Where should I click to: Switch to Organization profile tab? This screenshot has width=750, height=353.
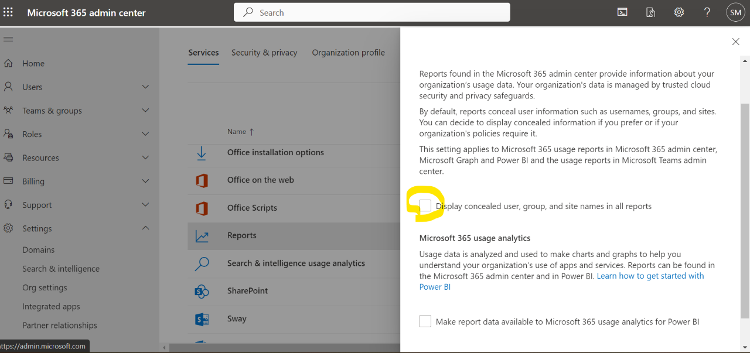pos(348,53)
